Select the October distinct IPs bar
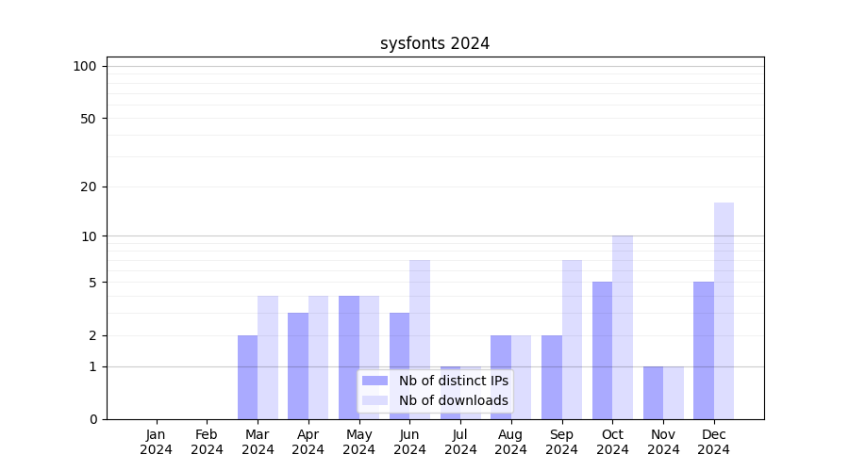Screen dimensions: 849x471 click(x=602, y=350)
